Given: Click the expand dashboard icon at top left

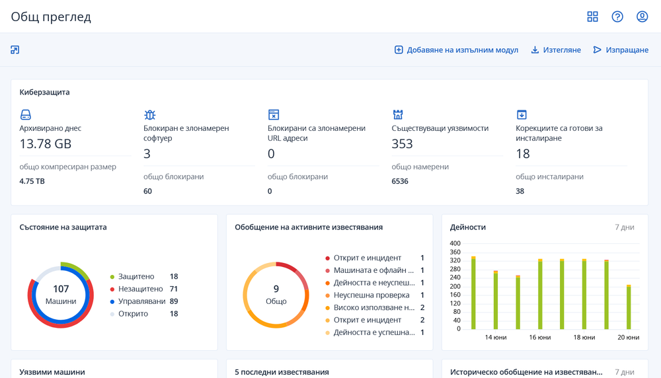Looking at the screenshot, I should (x=15, y=50).
